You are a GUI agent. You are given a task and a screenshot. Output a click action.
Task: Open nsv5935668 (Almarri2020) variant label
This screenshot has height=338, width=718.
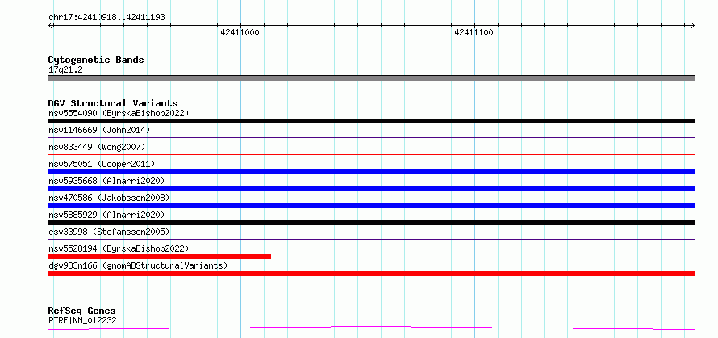click(x=106, y=181)
